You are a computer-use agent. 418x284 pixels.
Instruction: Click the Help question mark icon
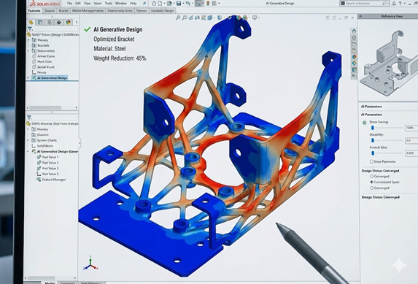click(400, 3)
